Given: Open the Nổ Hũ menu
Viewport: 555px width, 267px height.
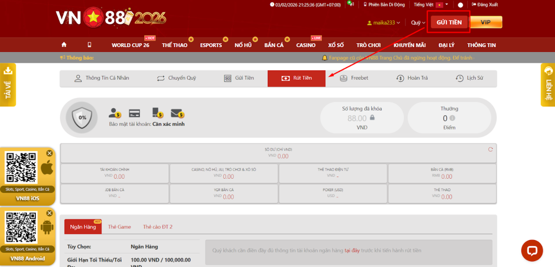Looking at the screenshot, I should coord(243,45).
